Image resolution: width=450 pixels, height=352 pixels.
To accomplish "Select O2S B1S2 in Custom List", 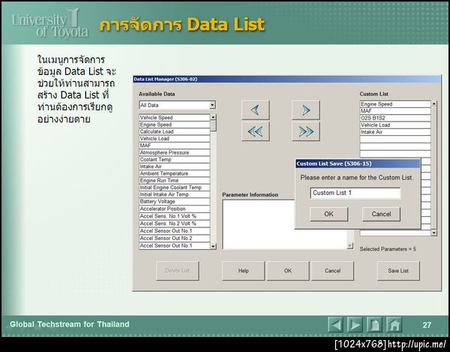I will click(x=395, y=118).
